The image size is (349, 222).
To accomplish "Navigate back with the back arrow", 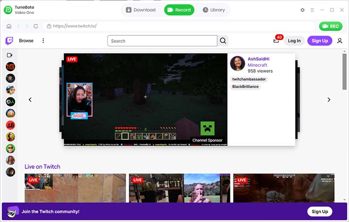I will pyautogui.click(x=18, y=26).
